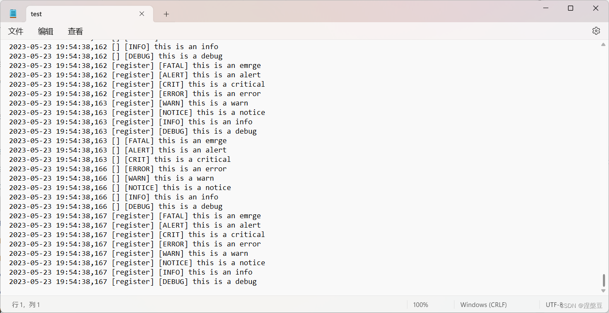This screenshot has height=313, width=609.
Task: Click the 38,167 [register] [WARN] log line
Action: click(x=129, y=253)
